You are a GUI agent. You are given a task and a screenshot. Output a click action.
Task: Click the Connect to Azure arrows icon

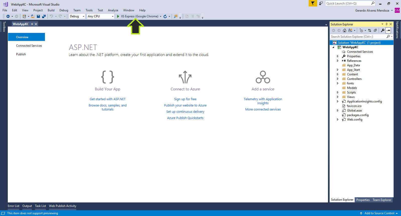pyautogui.click(x=185, y=77)
